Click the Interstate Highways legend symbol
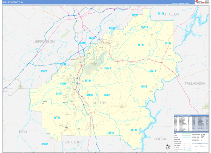Viewport: 211px width, 153px height. coord(186,149)
